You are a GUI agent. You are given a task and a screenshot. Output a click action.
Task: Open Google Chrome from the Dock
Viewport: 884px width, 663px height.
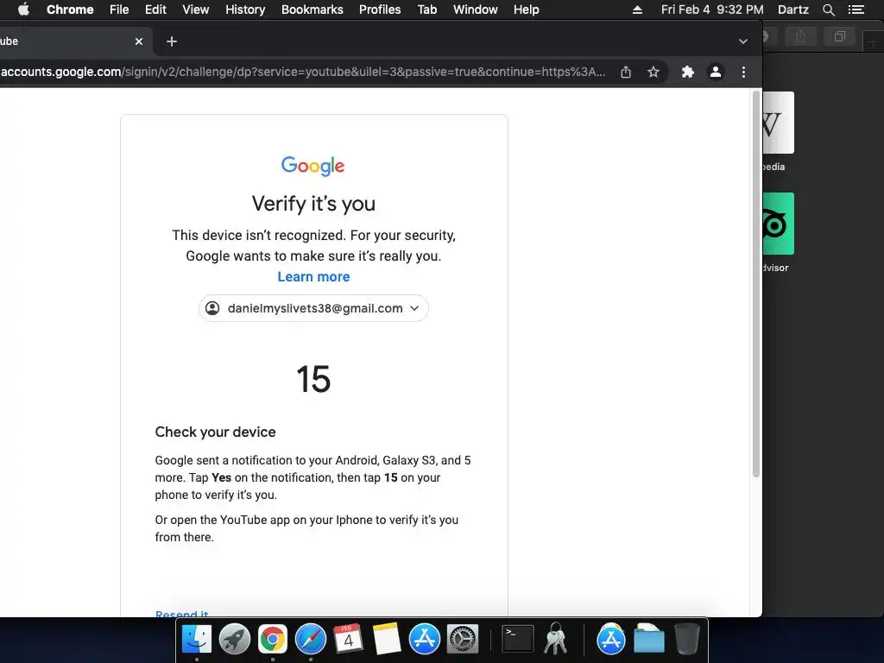click(272, 640)
